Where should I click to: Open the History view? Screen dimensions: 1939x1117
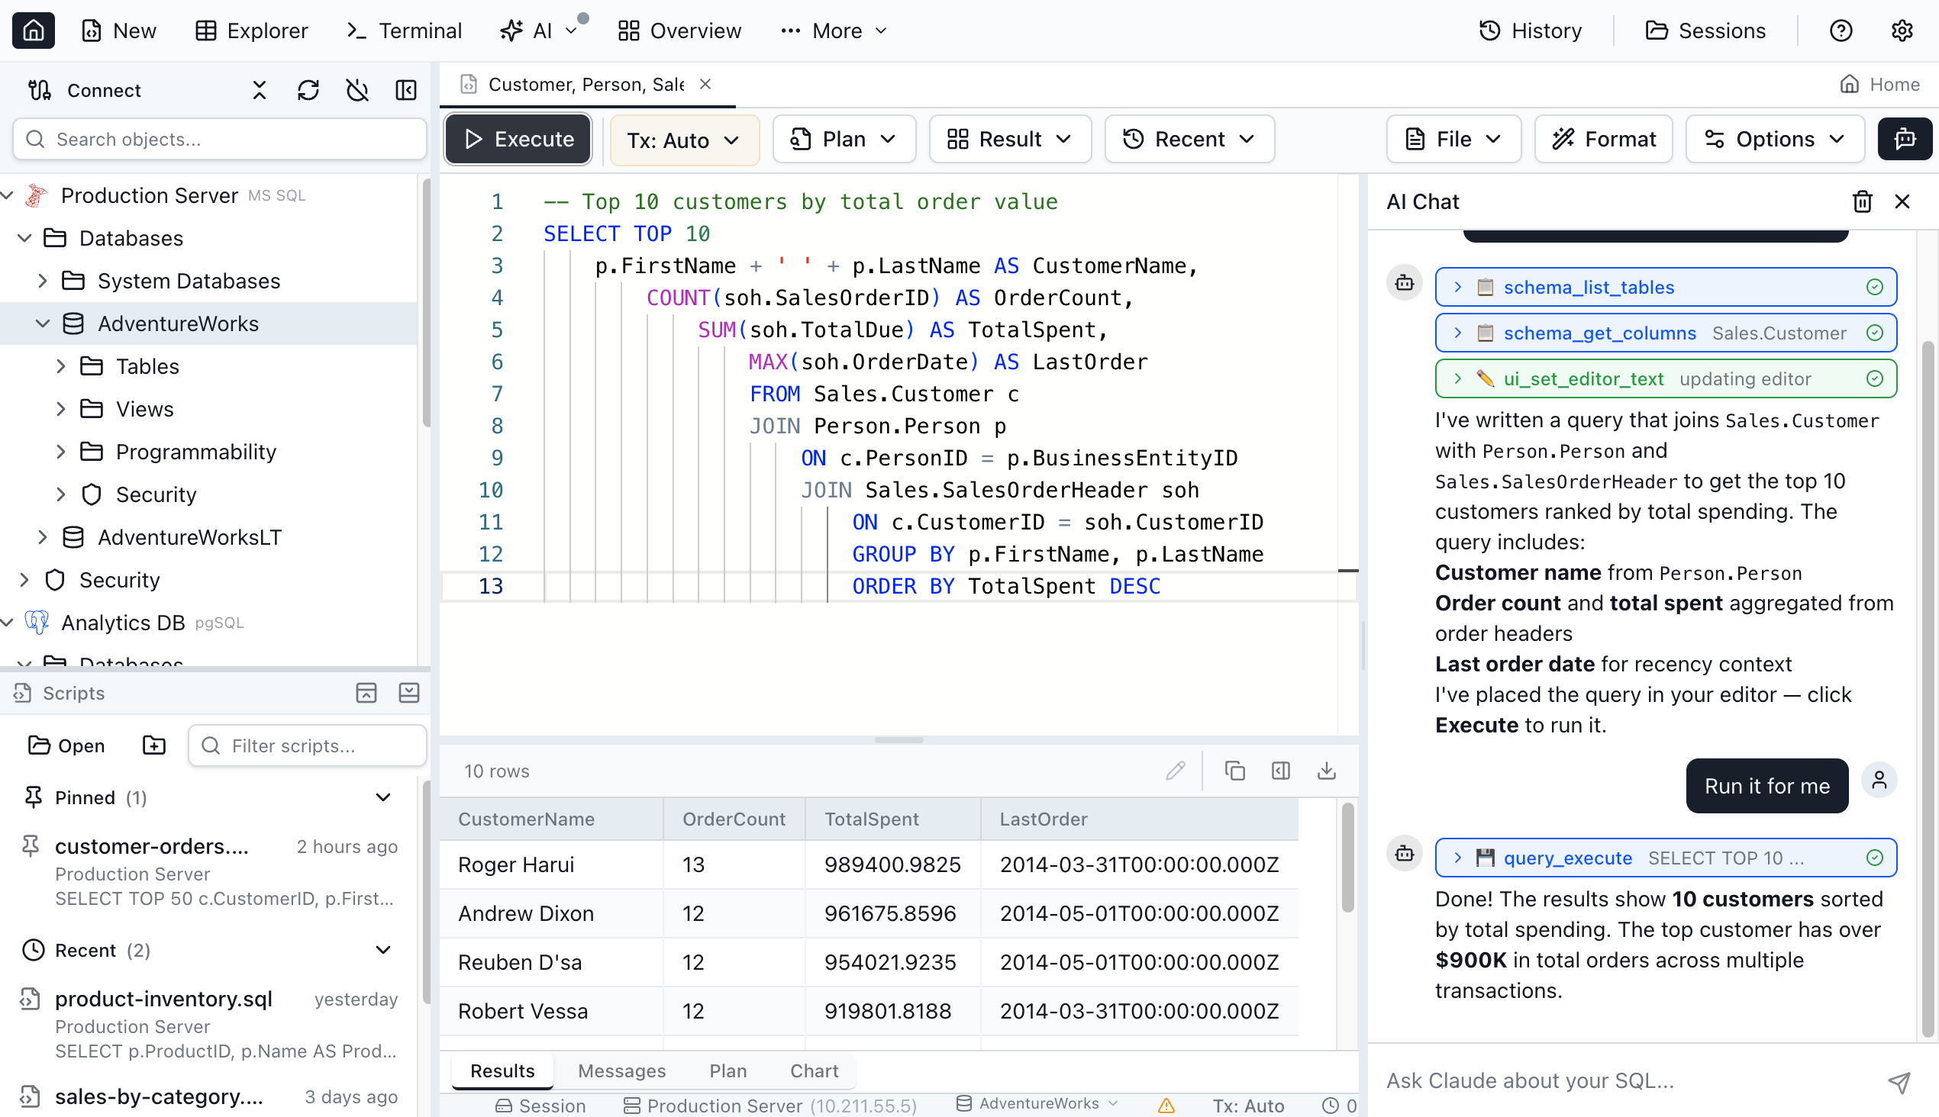[x=1531, y=30]
